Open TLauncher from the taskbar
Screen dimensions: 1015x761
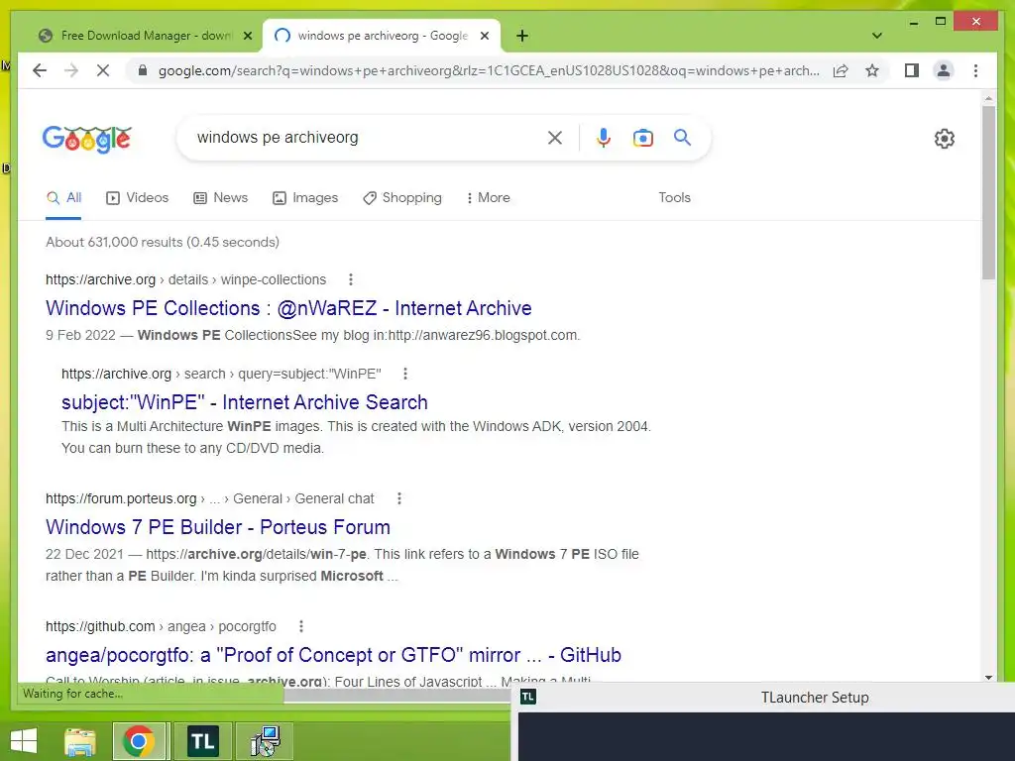pos(203,741)
